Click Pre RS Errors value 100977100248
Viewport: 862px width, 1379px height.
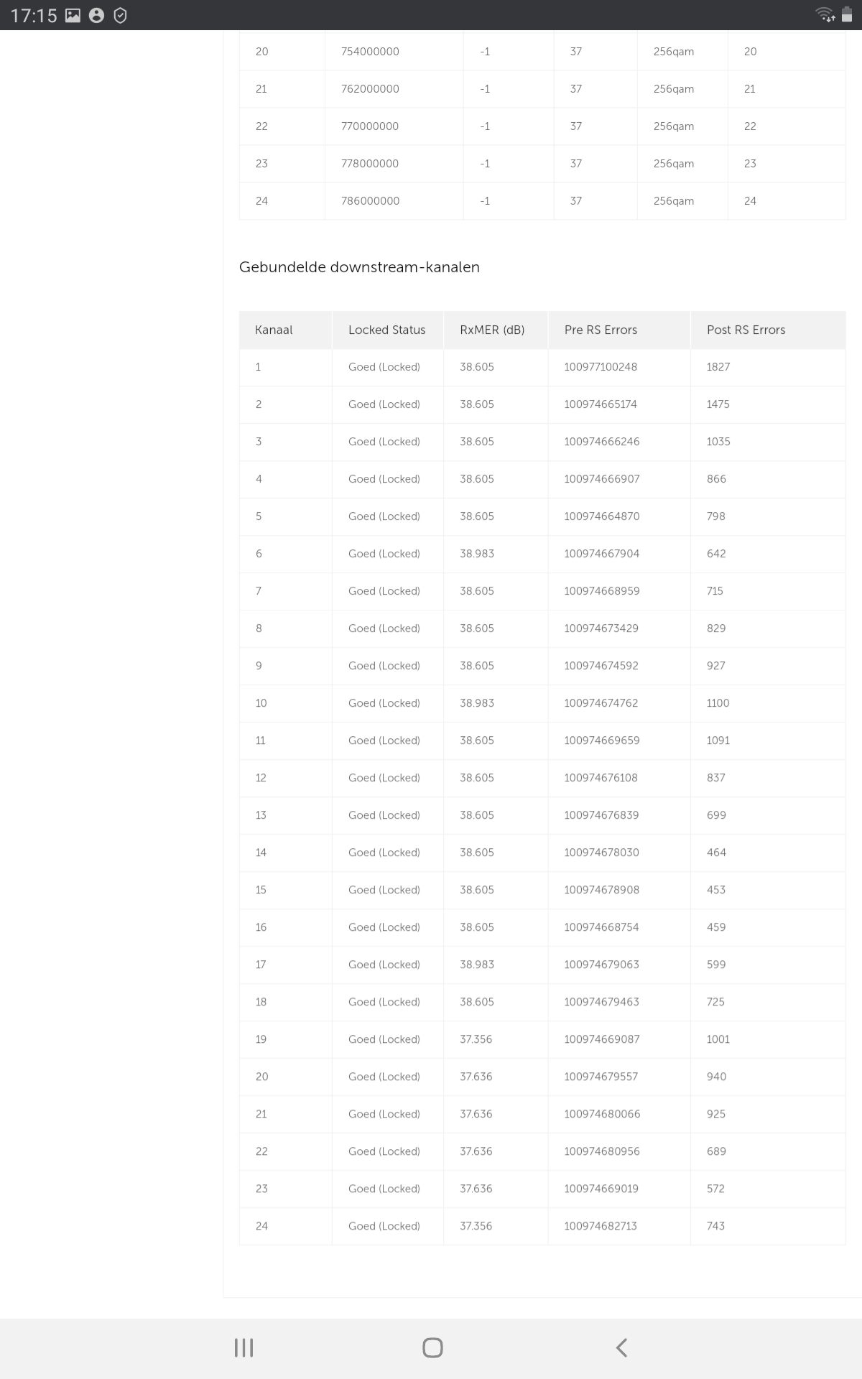tap(601, 367)
